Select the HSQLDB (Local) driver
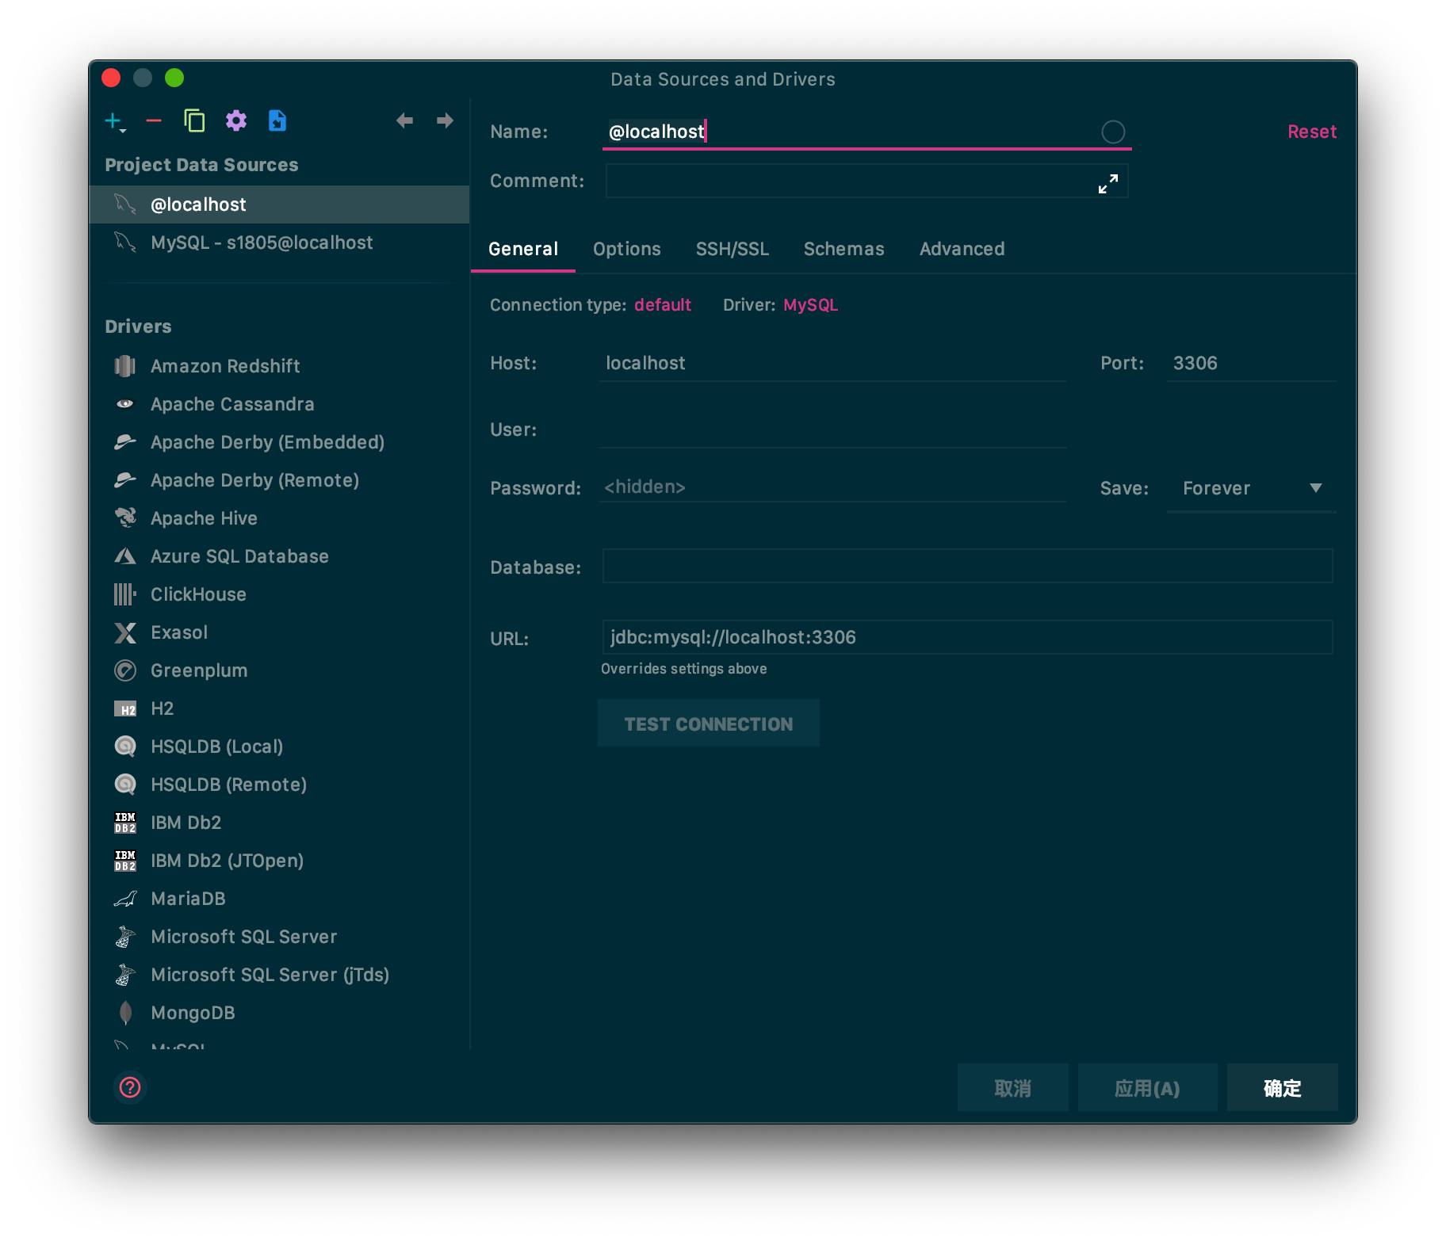Viewport: 1446px width, 1241px height. pos(279,747)
